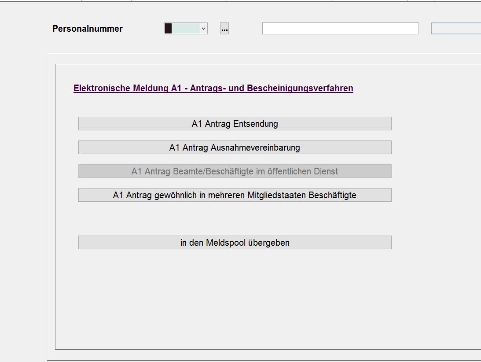
Task: Click the chevron on the personnel combo control
Action: click(203, 28)
